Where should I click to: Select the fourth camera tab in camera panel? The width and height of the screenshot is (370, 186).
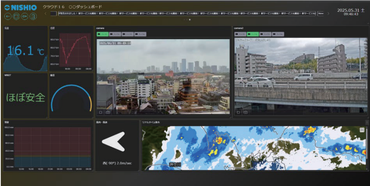(x=140, y=34)
